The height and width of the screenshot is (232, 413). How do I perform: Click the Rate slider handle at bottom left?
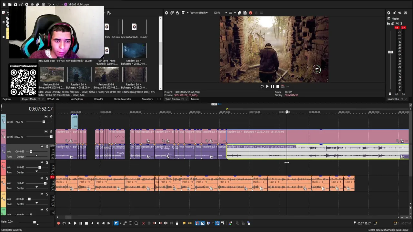(x=35, y=222)
